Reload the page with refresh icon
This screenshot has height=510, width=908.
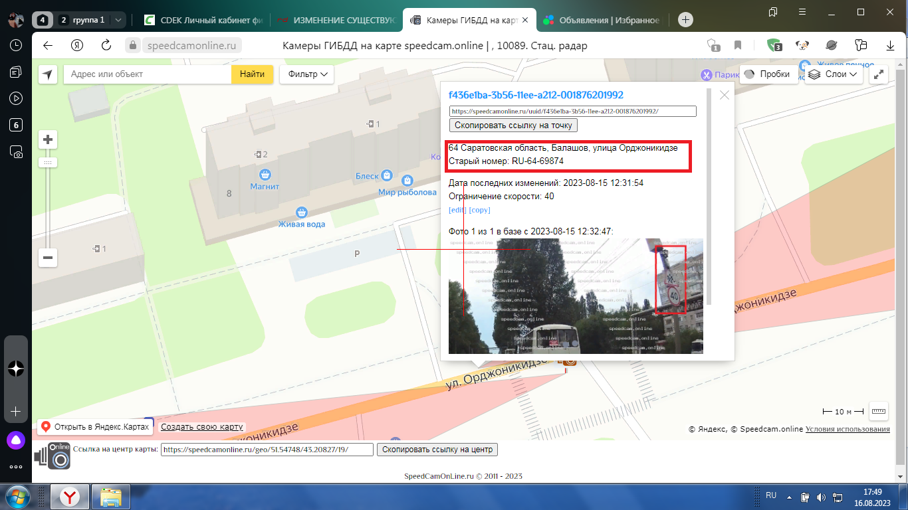click(x=106, y=45)
